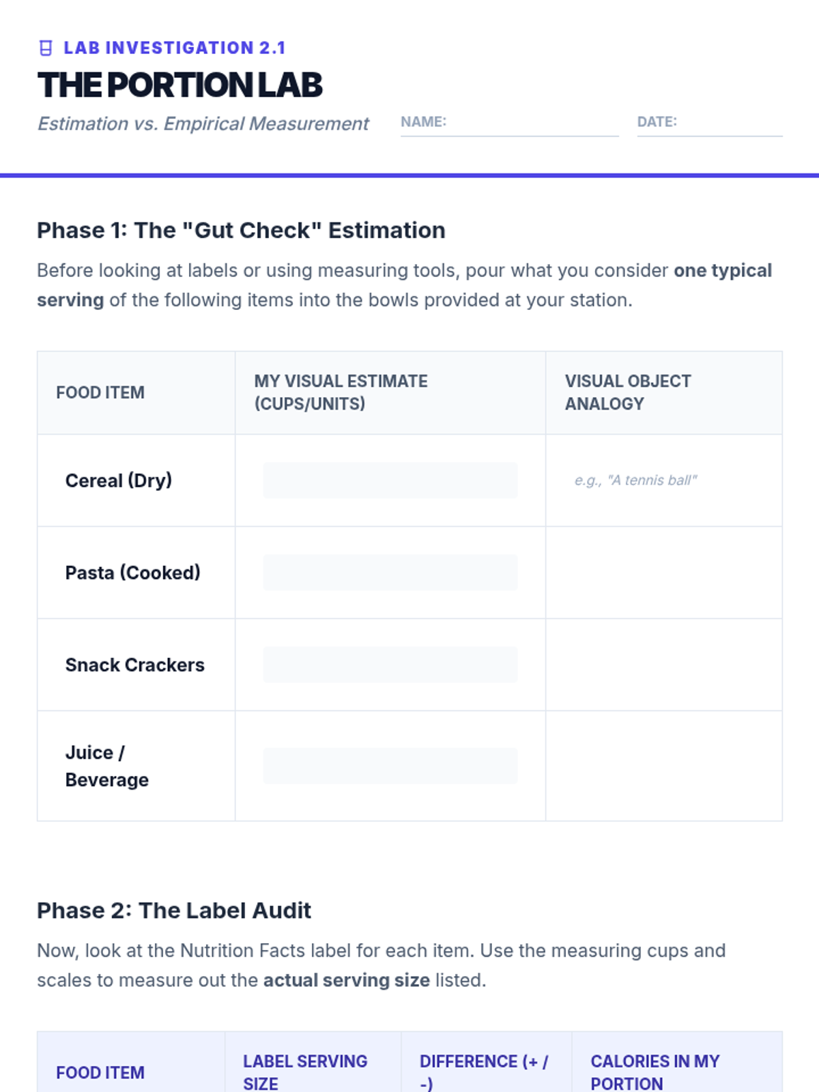This screenshot has height=1092, width=819.
Task: Click the Phase 1 "Gut Check" Estimation heading
Action: point(241,231)
